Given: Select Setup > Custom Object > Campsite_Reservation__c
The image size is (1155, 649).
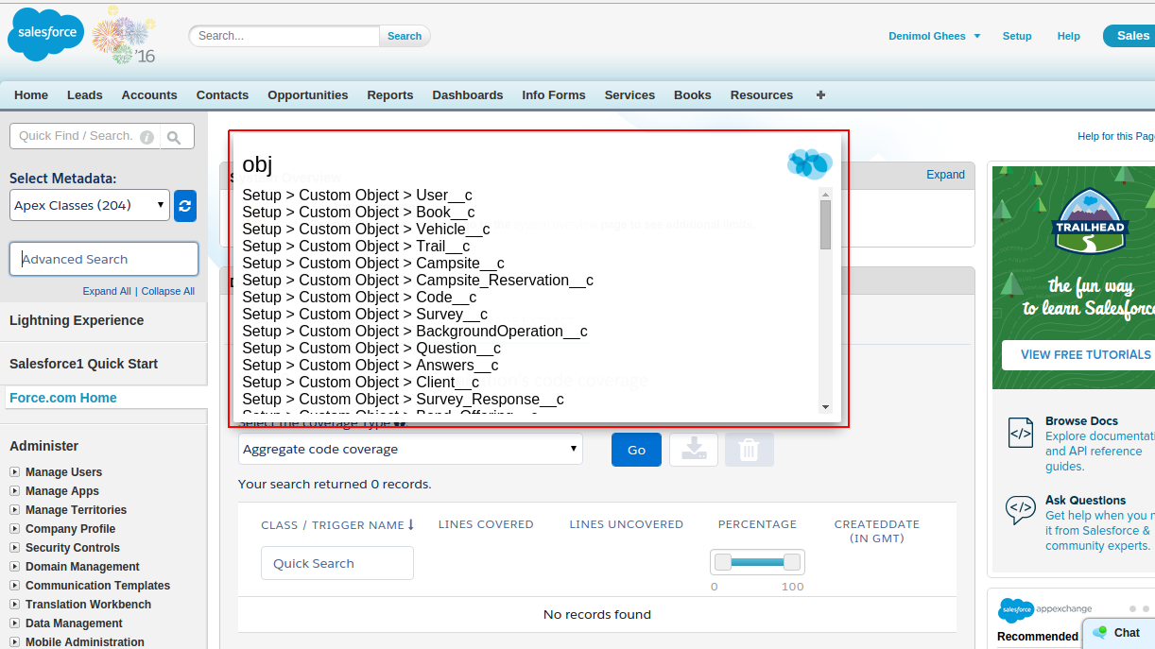Looking at the screenshot, I should pos(418,281).
